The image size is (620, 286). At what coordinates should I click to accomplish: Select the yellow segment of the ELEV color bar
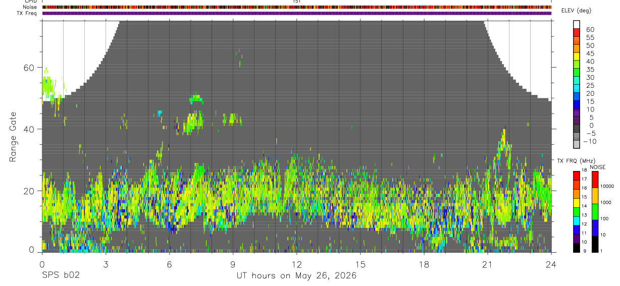[577, 56]
